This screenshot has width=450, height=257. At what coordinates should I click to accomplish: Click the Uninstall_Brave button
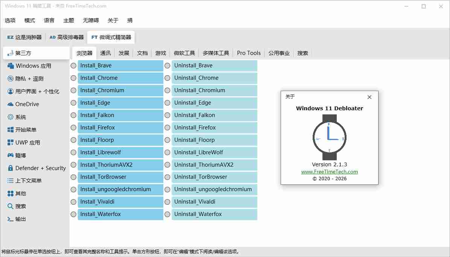point(214,66)
